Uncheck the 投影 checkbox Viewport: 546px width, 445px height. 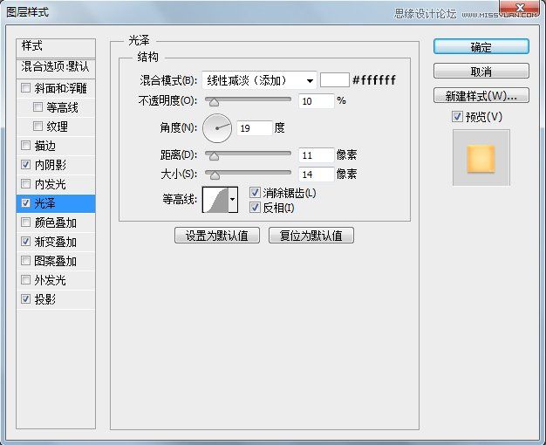coord(26,298)
